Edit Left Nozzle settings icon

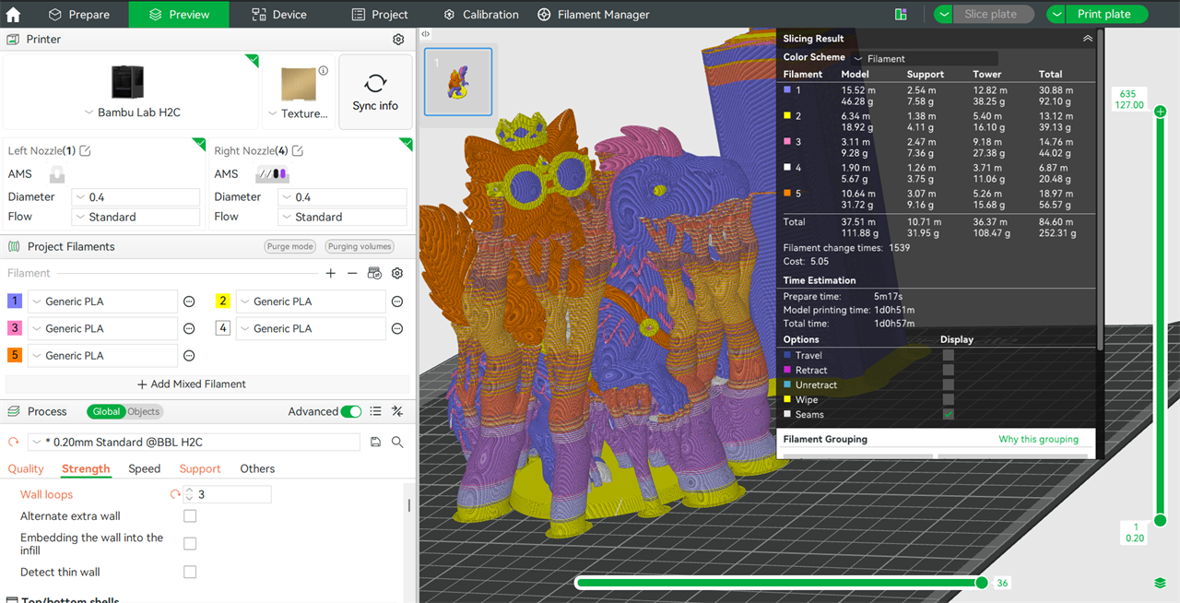pos(85,150)
